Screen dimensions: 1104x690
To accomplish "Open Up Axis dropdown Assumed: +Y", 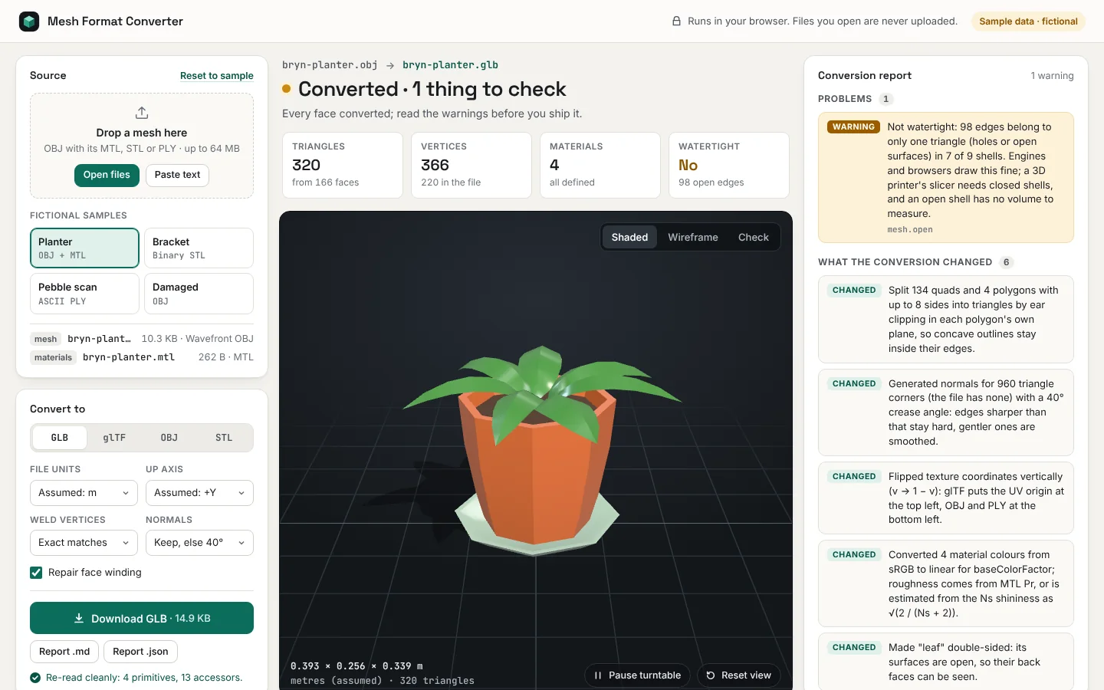I will [x=199, y=493].
